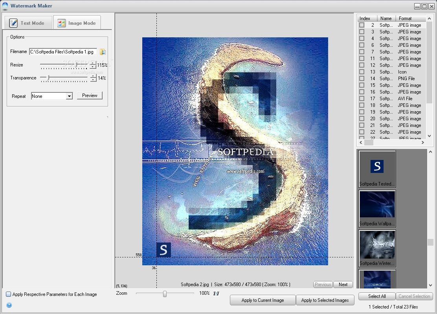The height and width of the screenshot is (314, 437).
Task: Click file list horizontal scroll right arrow
Action: point(423,142)
